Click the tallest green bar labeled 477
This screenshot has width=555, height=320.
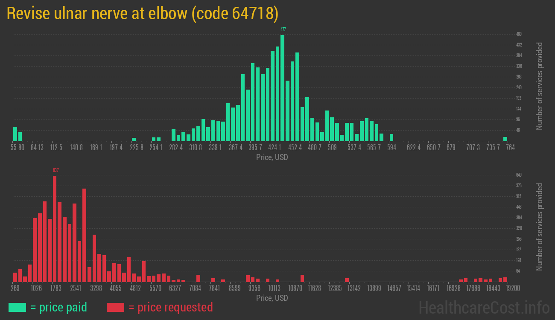(282, 88)
